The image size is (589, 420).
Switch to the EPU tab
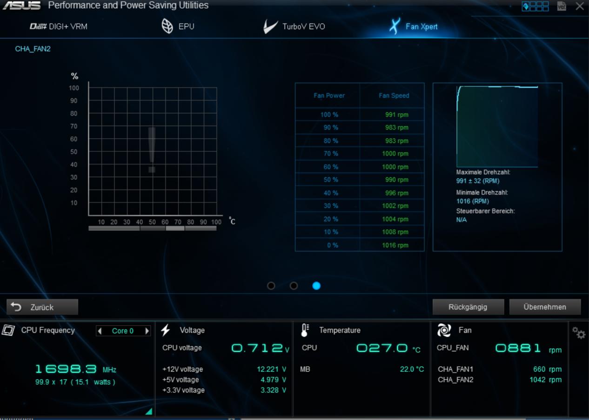pyautogui.click(x=178, y=26)
